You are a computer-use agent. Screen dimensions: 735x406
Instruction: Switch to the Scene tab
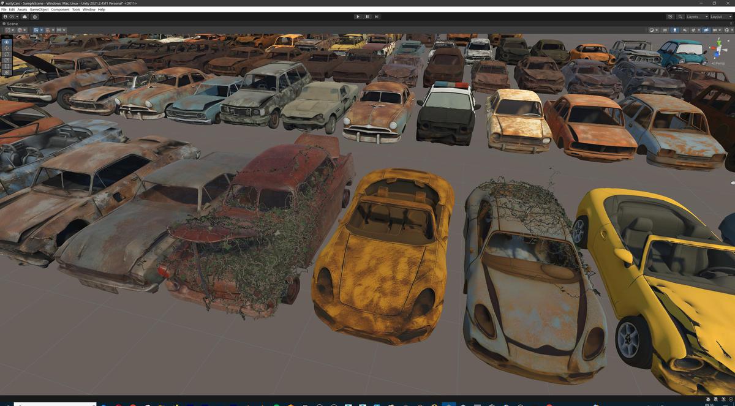pyautogui.click(x=11, y=23)
